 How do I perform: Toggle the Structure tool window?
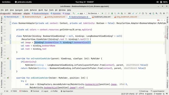[x=2, y=30]
